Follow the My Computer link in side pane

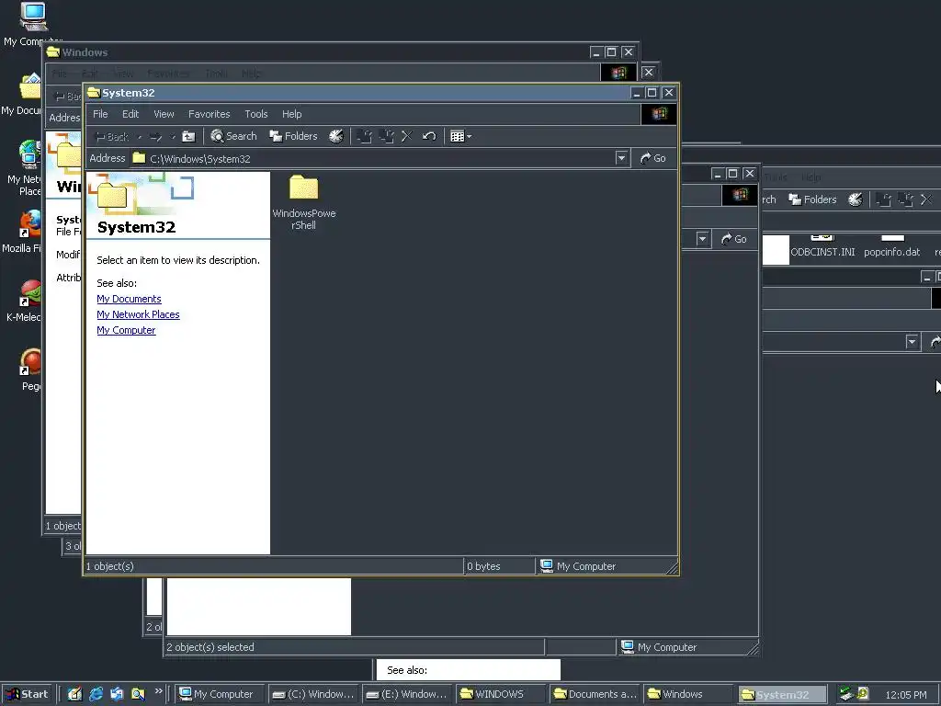pyautogui.click(x=126, y=330)
